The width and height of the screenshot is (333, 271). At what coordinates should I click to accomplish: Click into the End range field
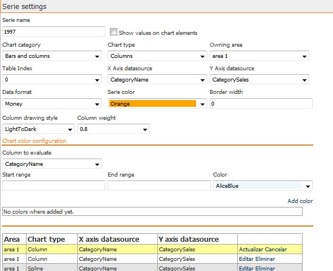[x=159, y=186]
